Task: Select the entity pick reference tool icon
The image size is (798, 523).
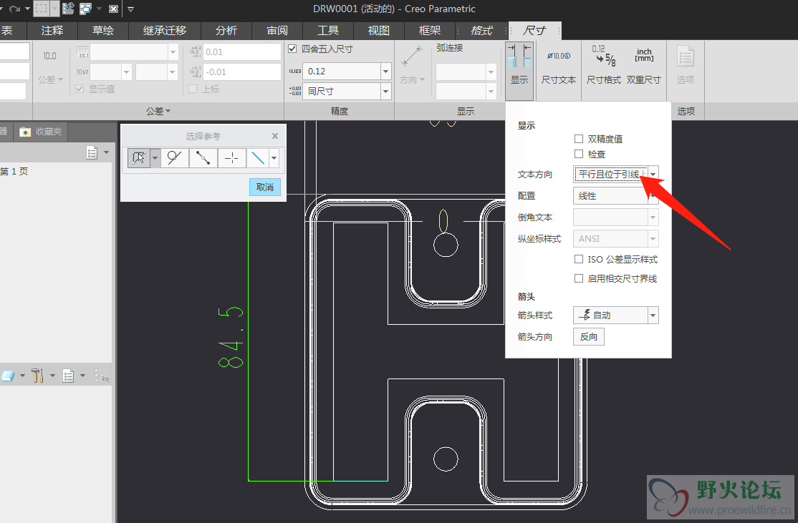Action: point(138,157)
